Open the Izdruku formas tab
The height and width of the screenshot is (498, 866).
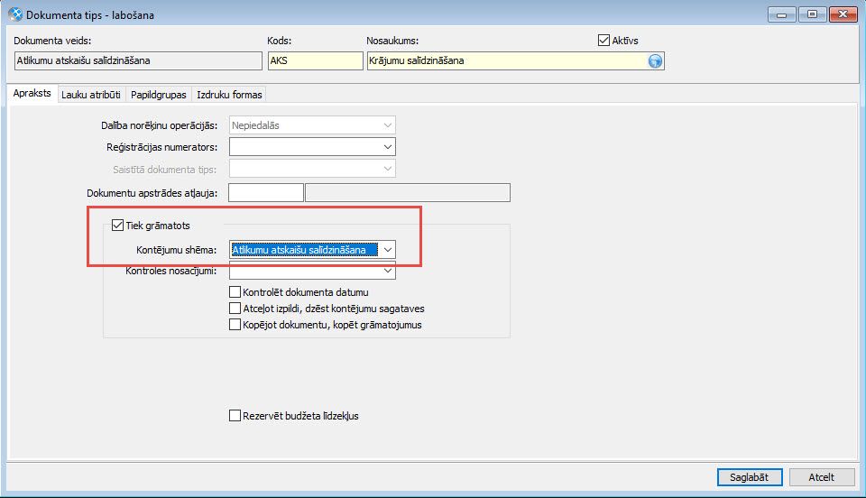tap(229, 95)
